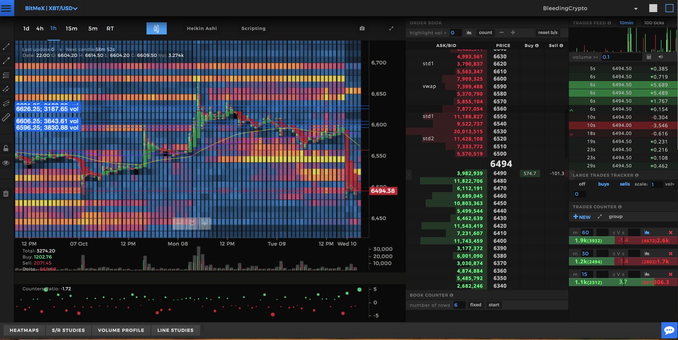Add a counter with the NEW button
678x340 pixels.
(x=581, y=217)
